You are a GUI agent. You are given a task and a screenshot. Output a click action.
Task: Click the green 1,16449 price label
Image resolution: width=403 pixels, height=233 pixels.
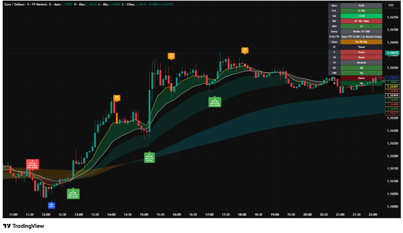click(392, 109)
